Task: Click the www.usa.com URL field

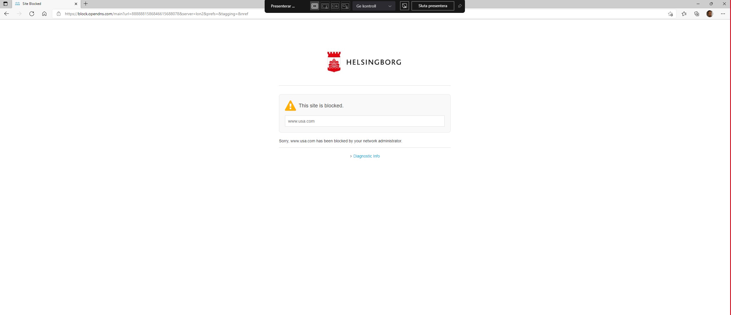Action: coord(364,121)
